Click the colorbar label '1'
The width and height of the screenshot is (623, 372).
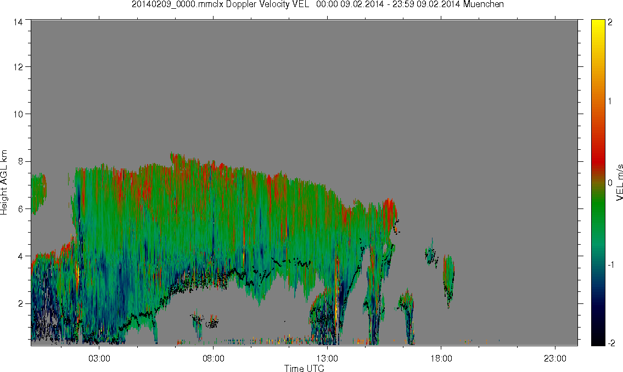[610, 102]
